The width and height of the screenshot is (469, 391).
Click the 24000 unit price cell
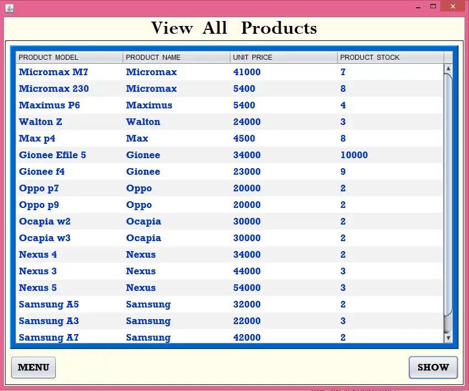(283, 122)
